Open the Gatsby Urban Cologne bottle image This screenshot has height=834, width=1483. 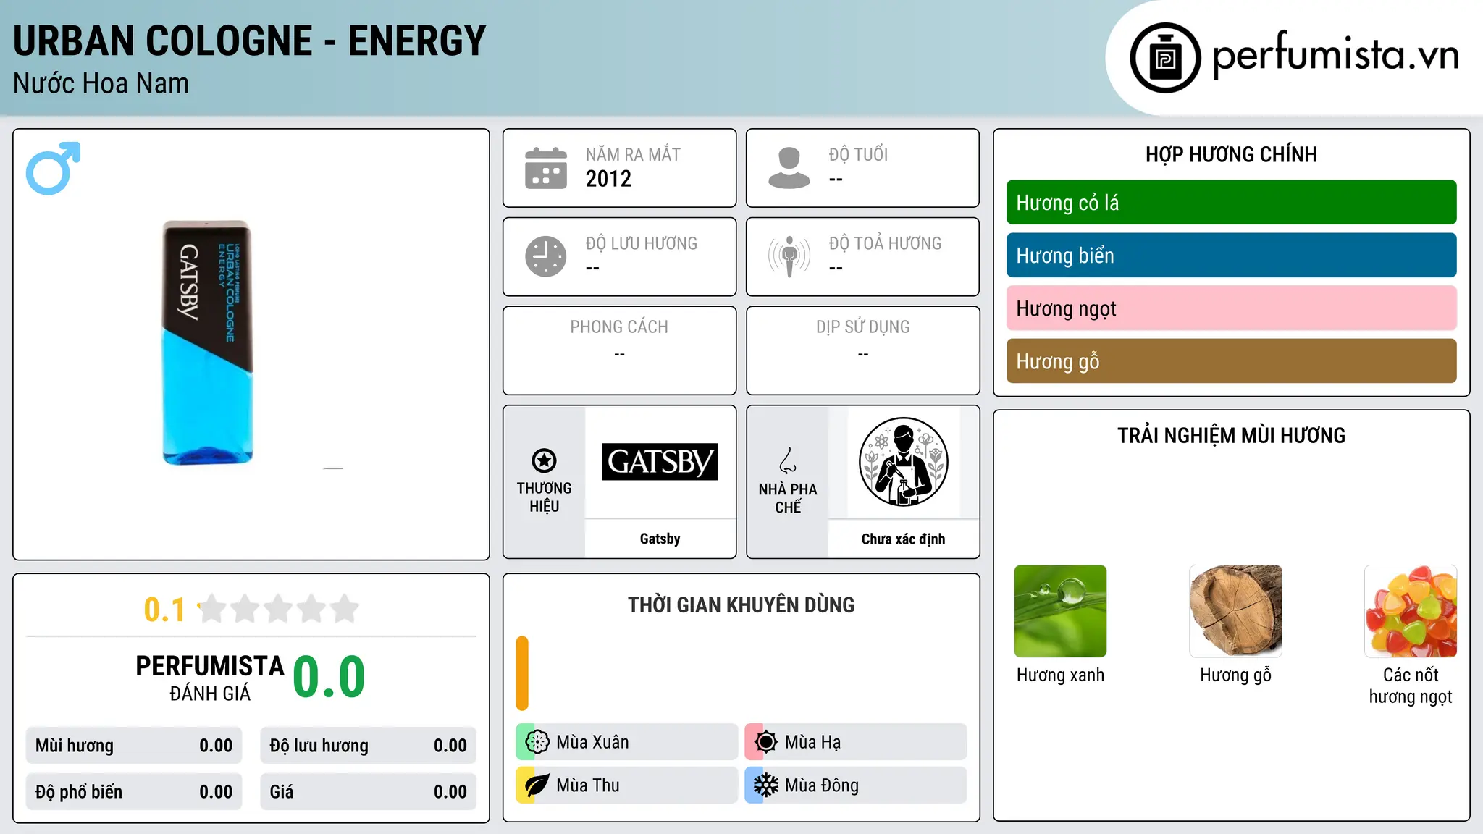click(208, 342)
